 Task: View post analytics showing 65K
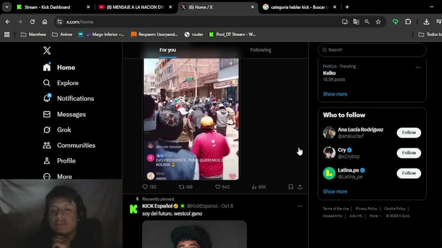259,187
